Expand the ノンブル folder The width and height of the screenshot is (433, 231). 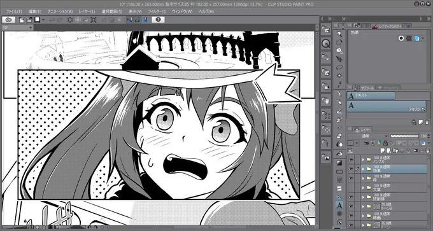363,160
